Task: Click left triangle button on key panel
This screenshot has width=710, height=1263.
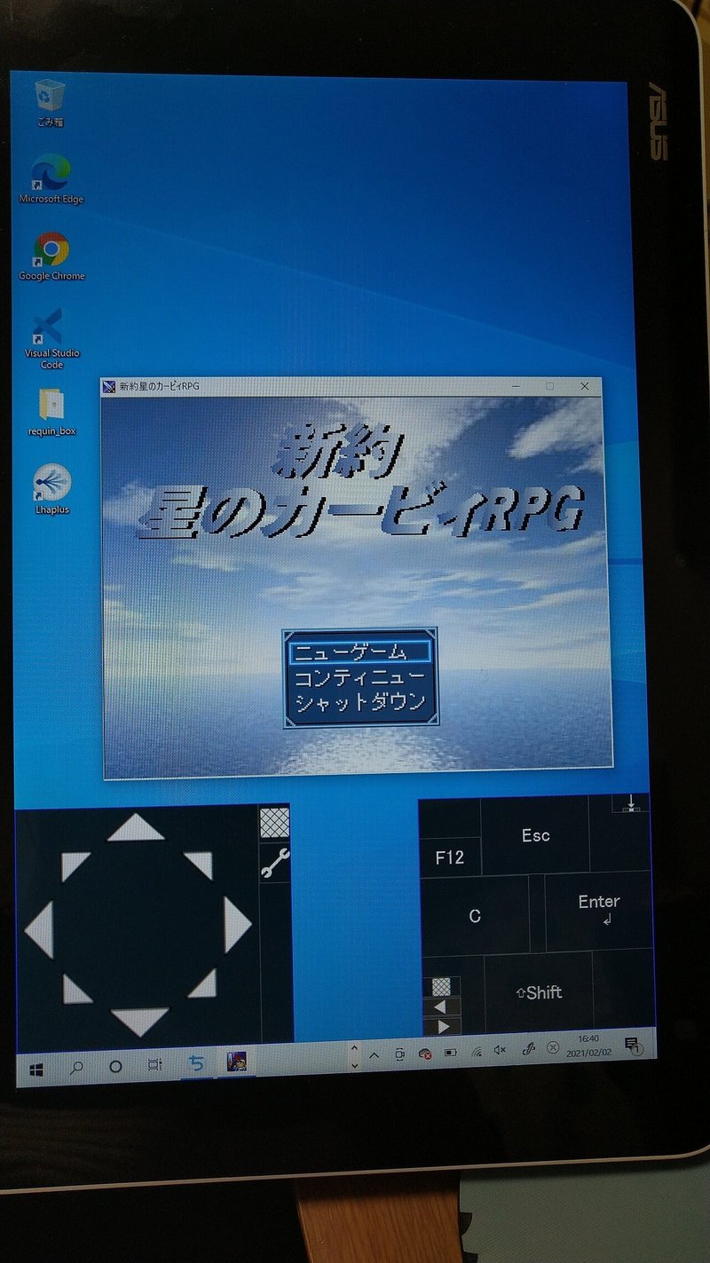Action: click(x=441, y=1006)
